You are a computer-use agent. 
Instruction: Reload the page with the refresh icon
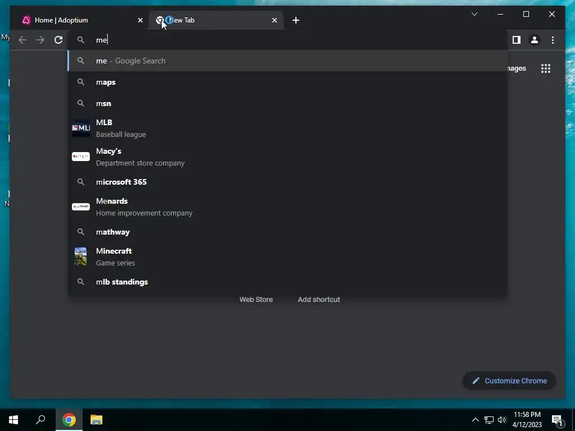point(58,40)
